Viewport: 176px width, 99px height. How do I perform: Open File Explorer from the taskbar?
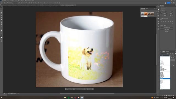(x=65, y=98)
